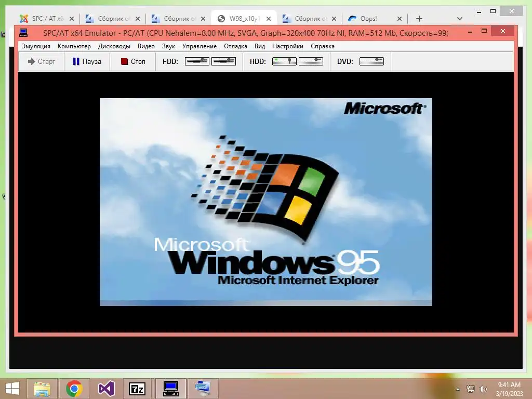Image resolution: width=532 pixels, height=399 pixels.
Task: Expand the browser tab search chevron
Action: [x=459, y=19]
